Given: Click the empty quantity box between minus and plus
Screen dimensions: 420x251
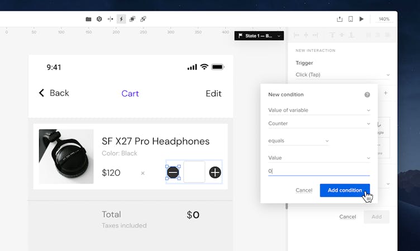Looking at the screenshot, I should (x=194, y=172).
